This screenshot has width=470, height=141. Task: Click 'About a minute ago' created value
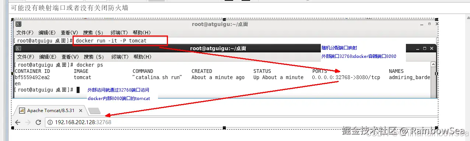click(x=218, y=77)
